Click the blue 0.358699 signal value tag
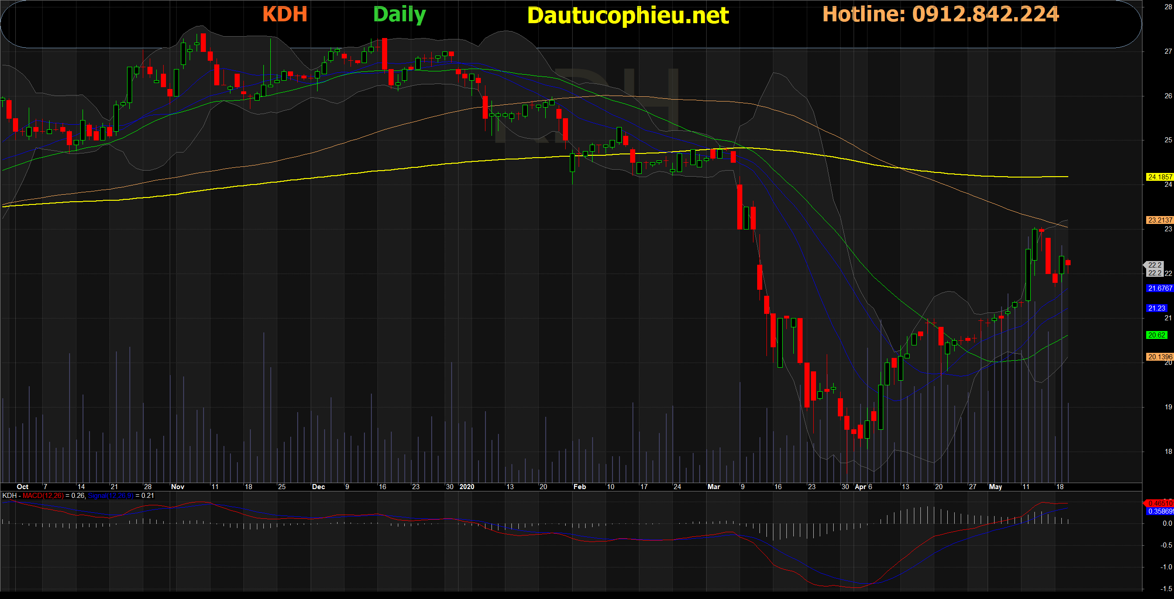1174x599 pixels. point(1160,511)
